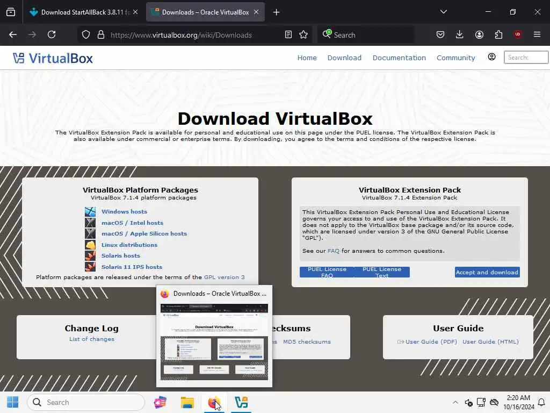550x413 pixels.
Task: Click the Windows taskbar Search box
Action: pyautogui.click(x=86, y=402)
